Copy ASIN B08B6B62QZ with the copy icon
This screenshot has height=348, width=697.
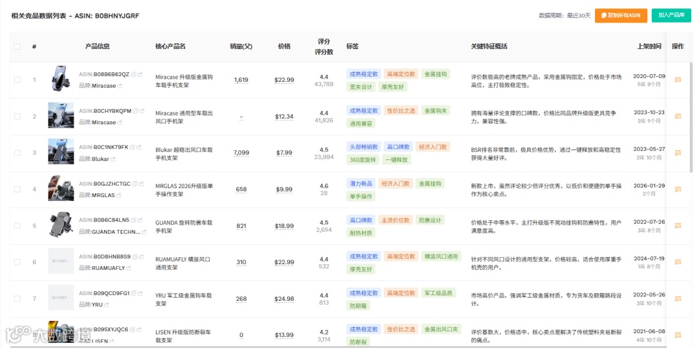point(134,74)
